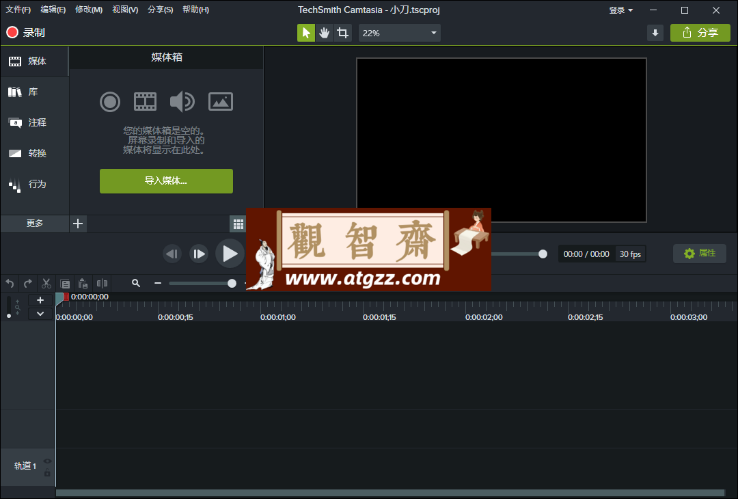Select the 行为 Behaviors tab

pyautogui.click(x=34, y=184)
